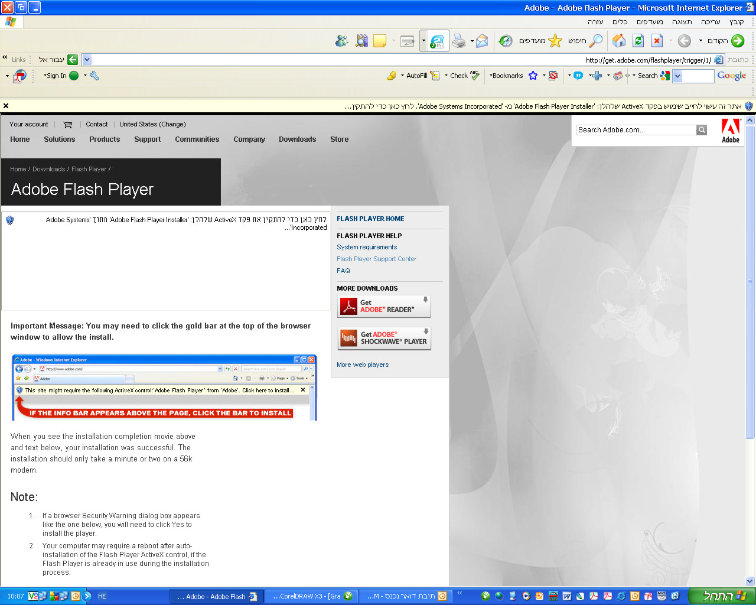Open the עריכה (Edit) menu

711,22
